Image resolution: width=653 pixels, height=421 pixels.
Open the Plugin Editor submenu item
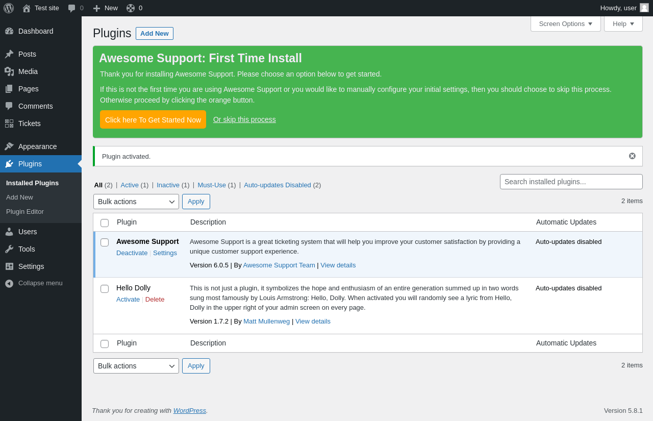pyautogui.click(x=25, y=211)
